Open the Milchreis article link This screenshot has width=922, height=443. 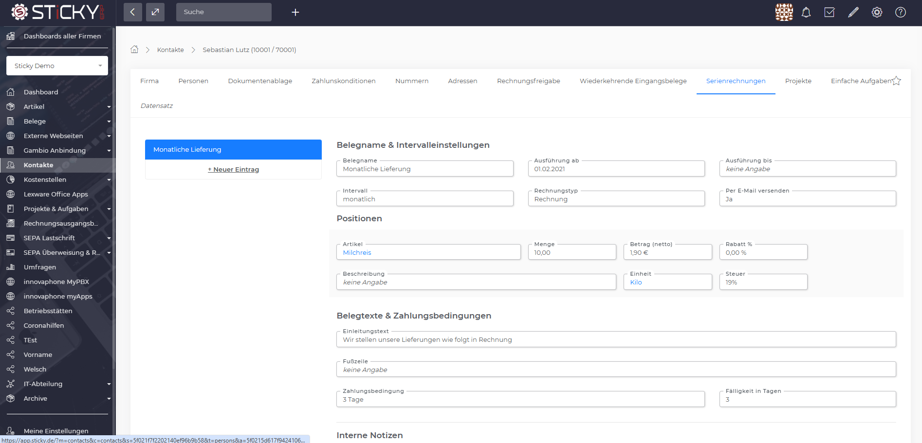click(x=357, y=252)
